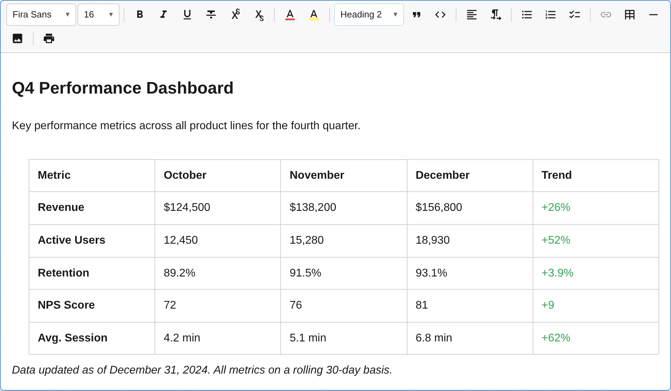Open the red font color picker
This screenshot has height=391, width=671.
click(x=290, y=15)
